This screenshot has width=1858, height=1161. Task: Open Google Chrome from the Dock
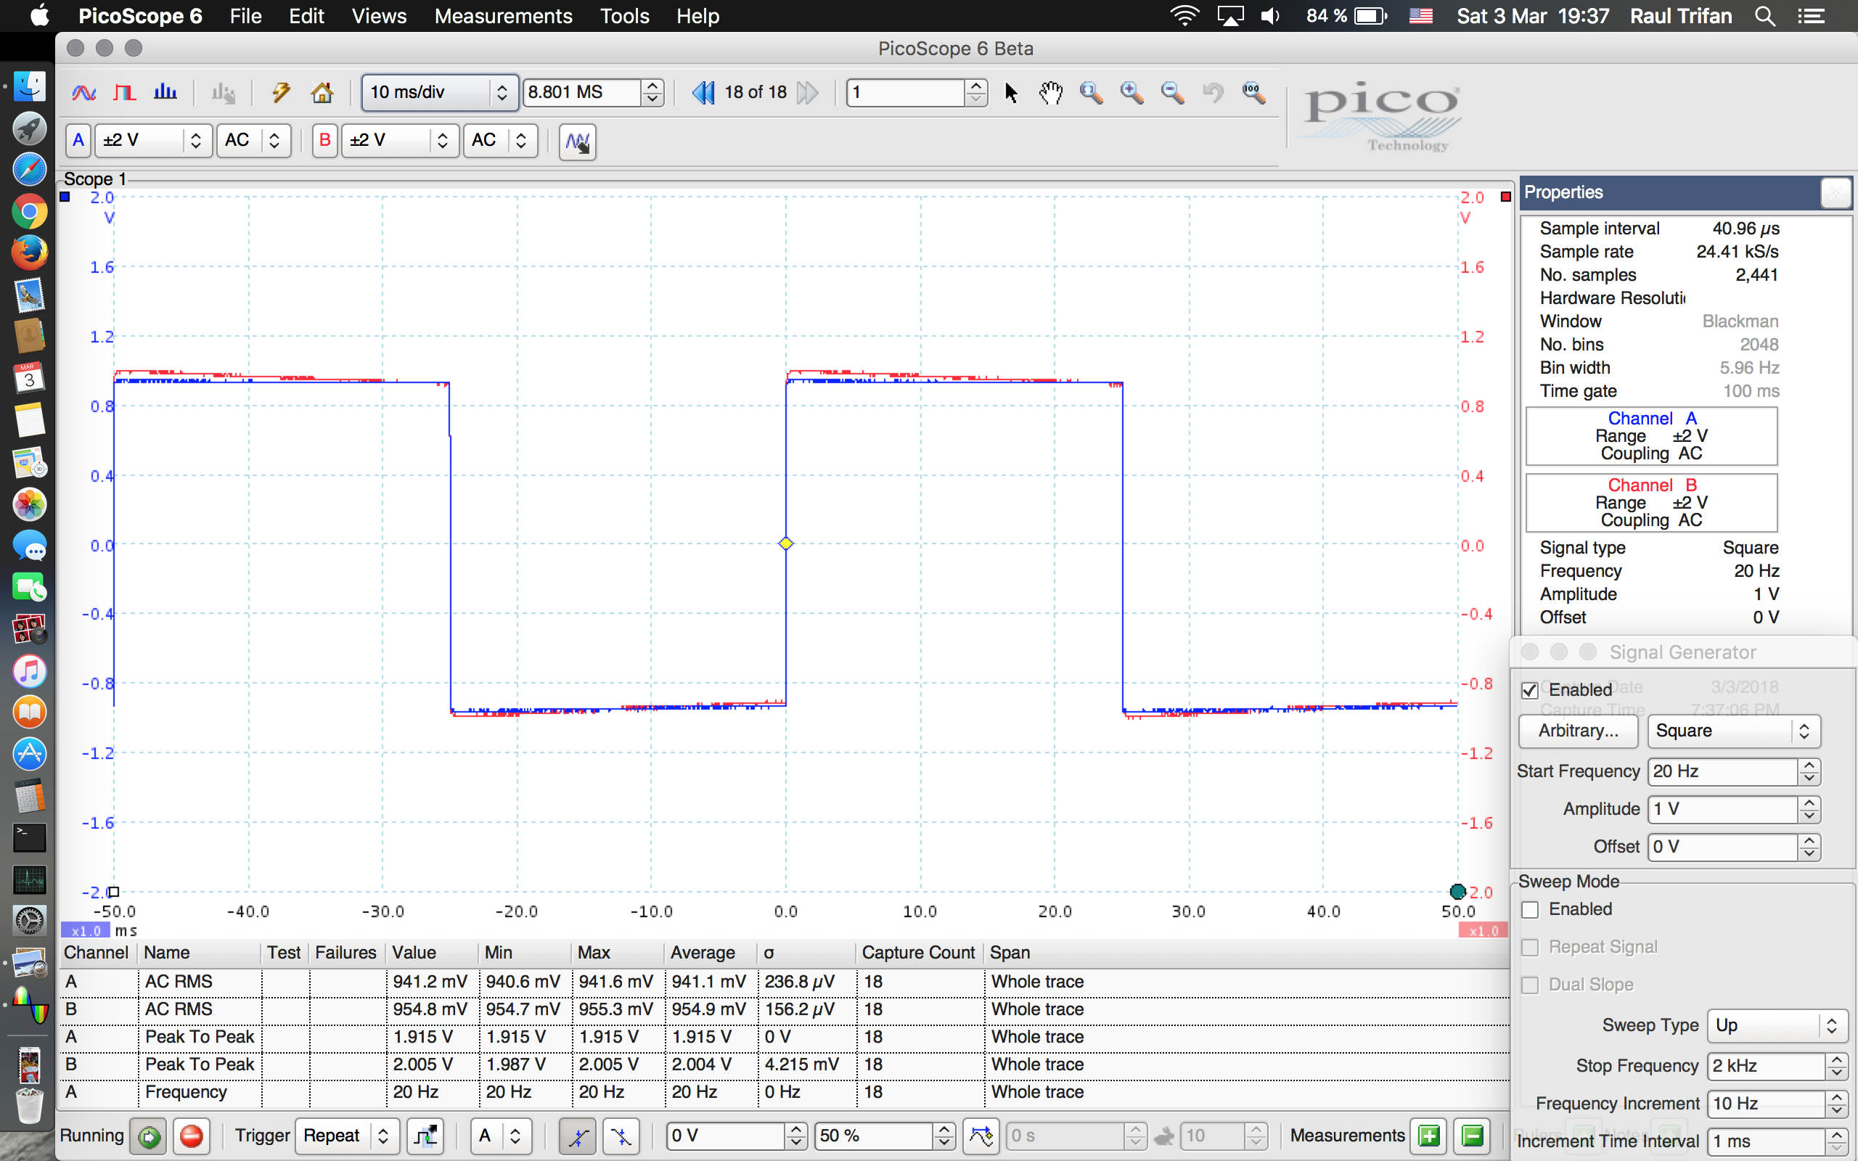point(29,211)
